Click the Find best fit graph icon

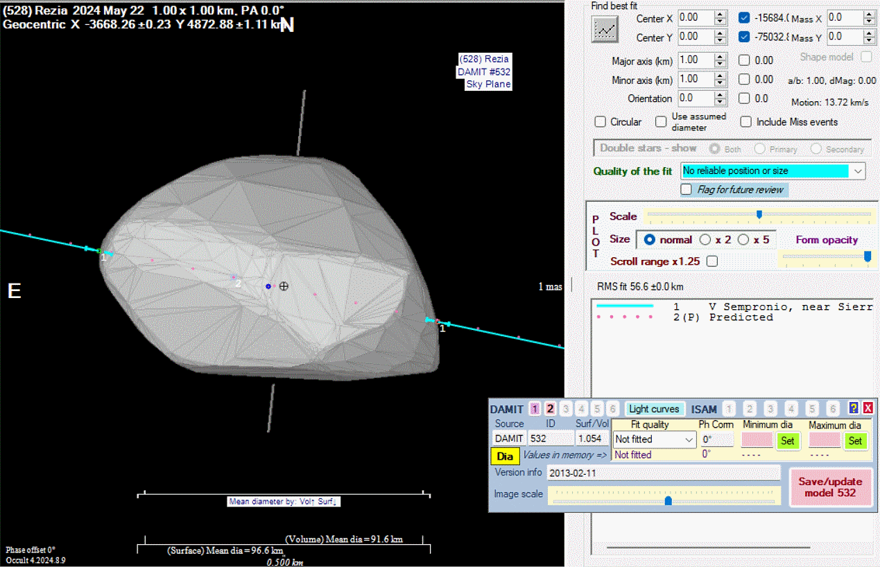[605, 29]
